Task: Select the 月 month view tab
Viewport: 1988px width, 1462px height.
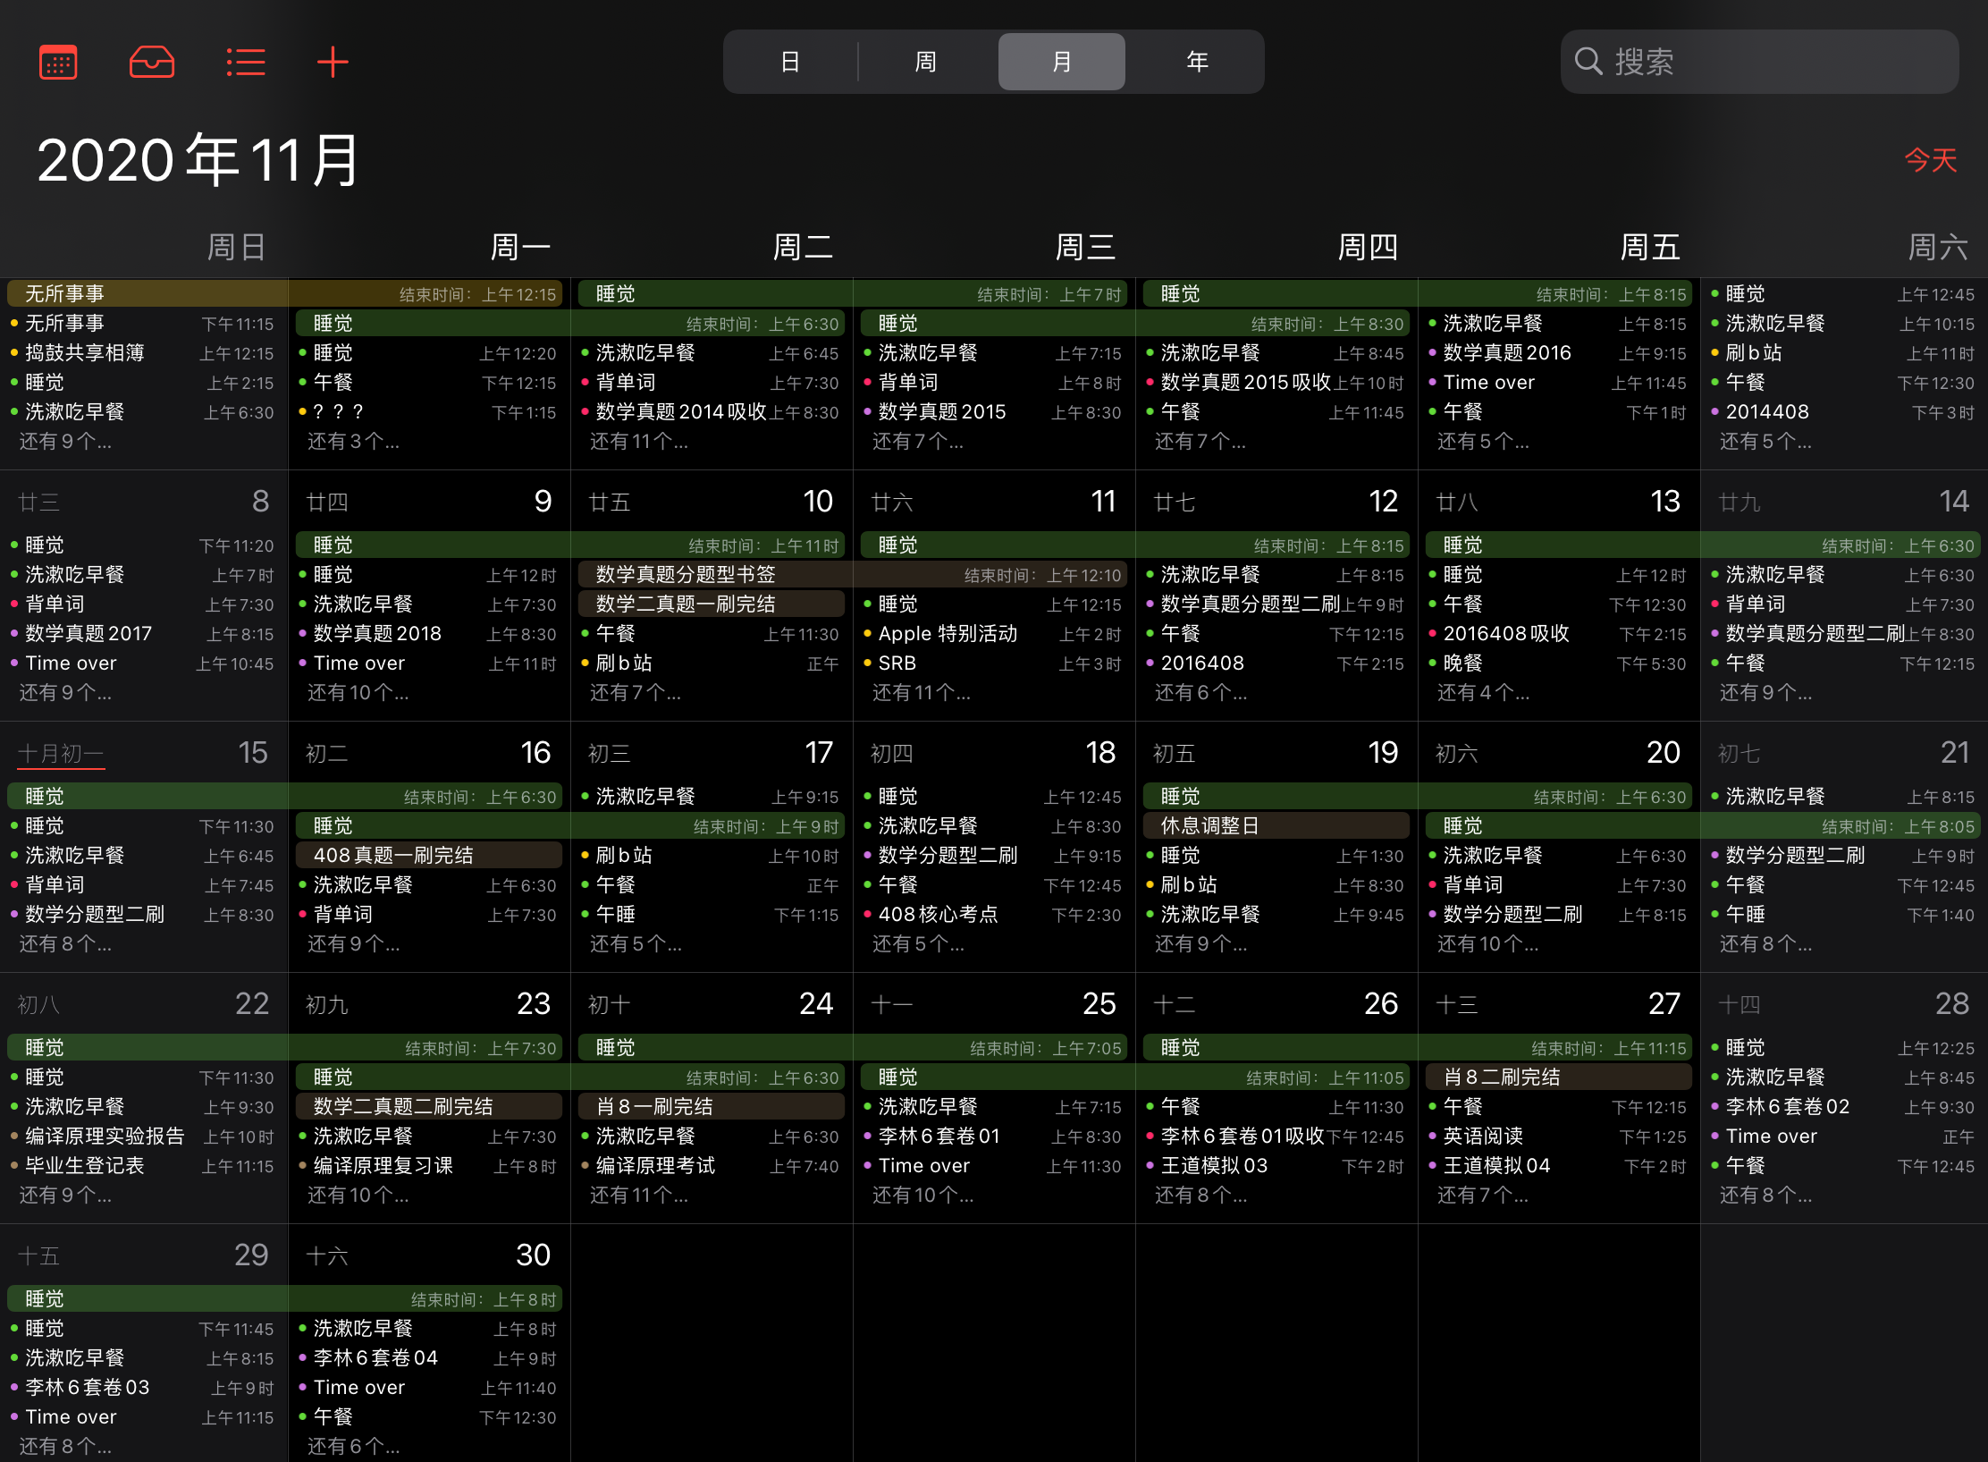Action: 1061,62
